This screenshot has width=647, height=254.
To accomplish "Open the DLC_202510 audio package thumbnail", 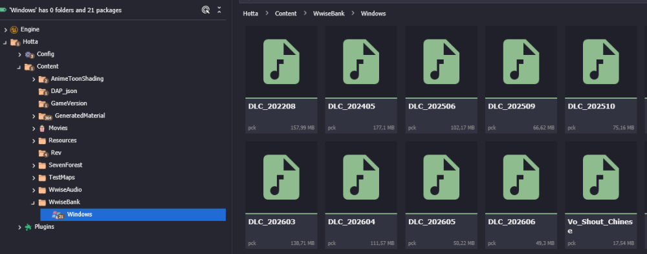I will tap(601, 62).
